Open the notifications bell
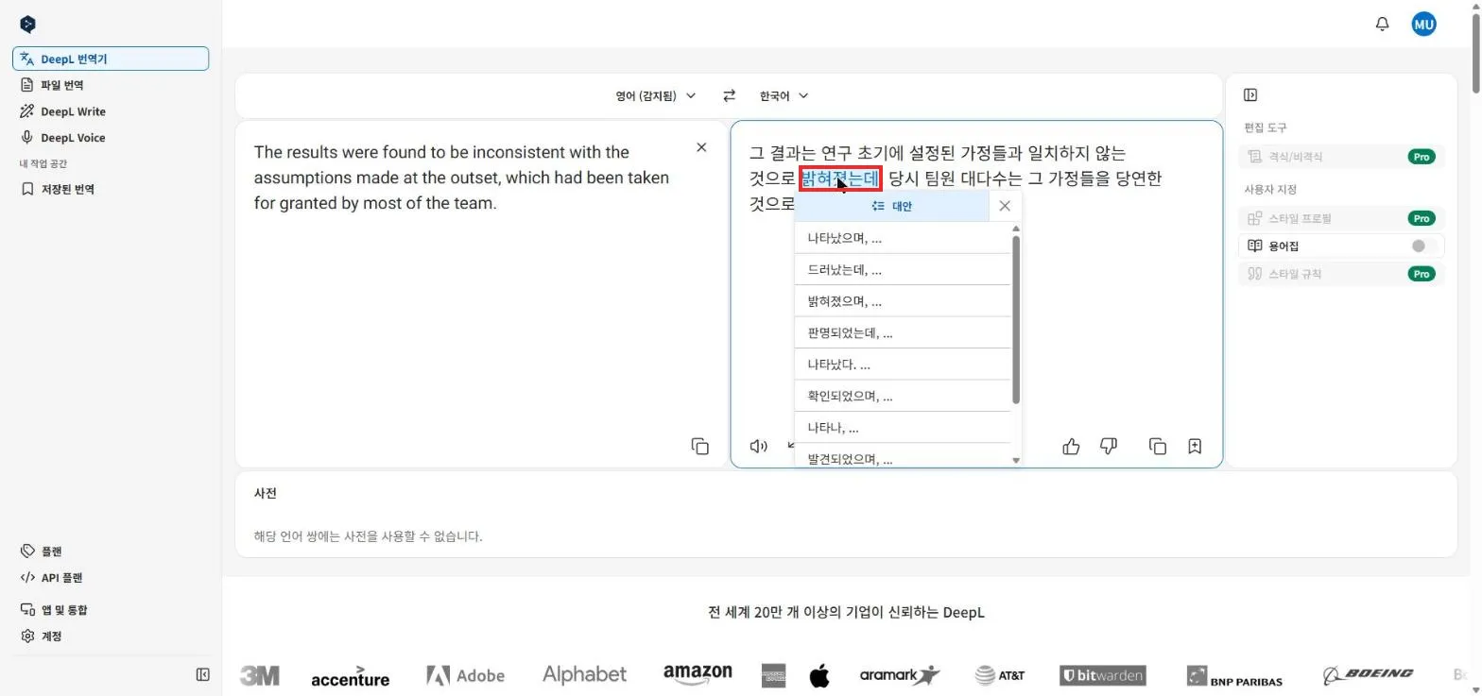The image size is (1482, 696). coord(1382,25)
